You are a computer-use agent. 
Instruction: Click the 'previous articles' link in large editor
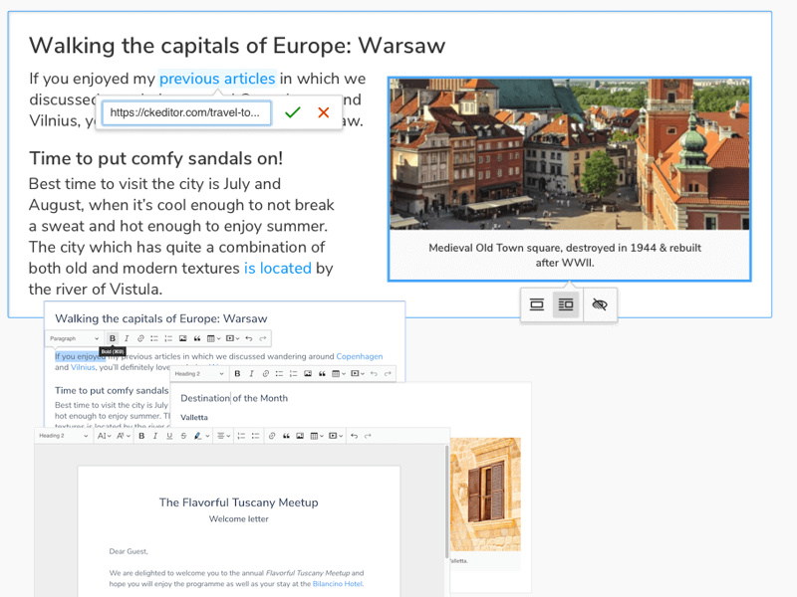(x=217, y=79)
